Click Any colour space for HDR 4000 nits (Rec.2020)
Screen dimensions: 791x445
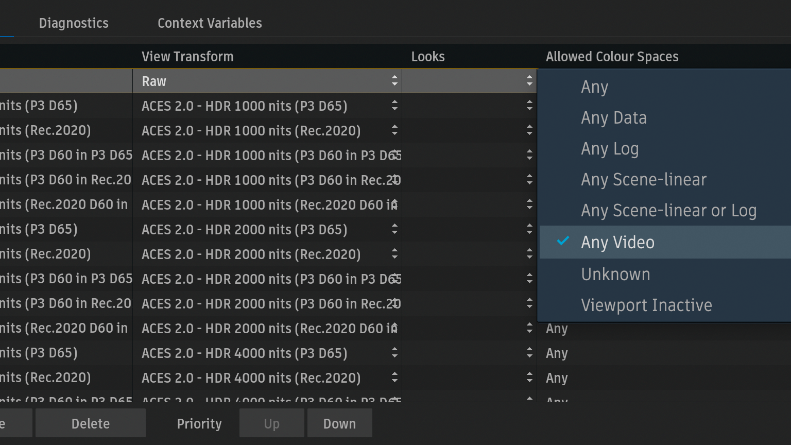click(557, 378)
